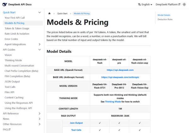Click the external link icon beside FAQ
Screen dimensions: 189x133
9,130
